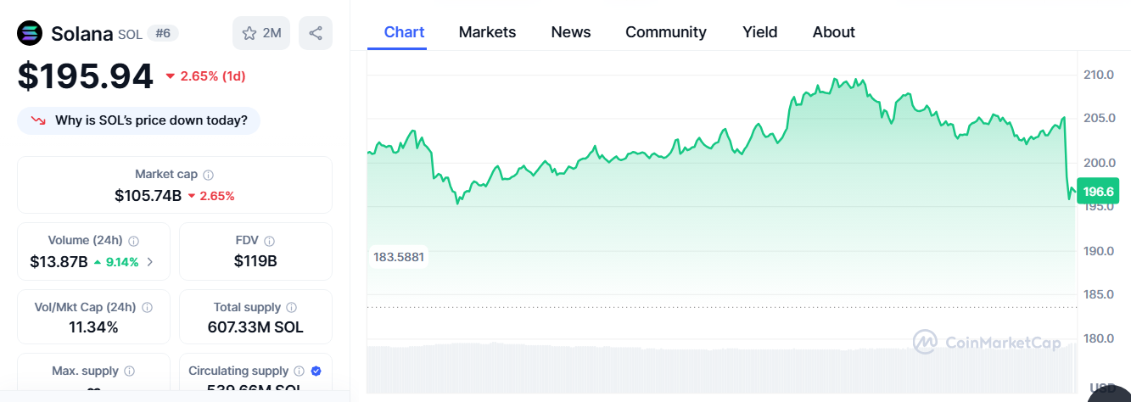1131x402 pixels.
Task: Select the About tab
Action: 834,32
